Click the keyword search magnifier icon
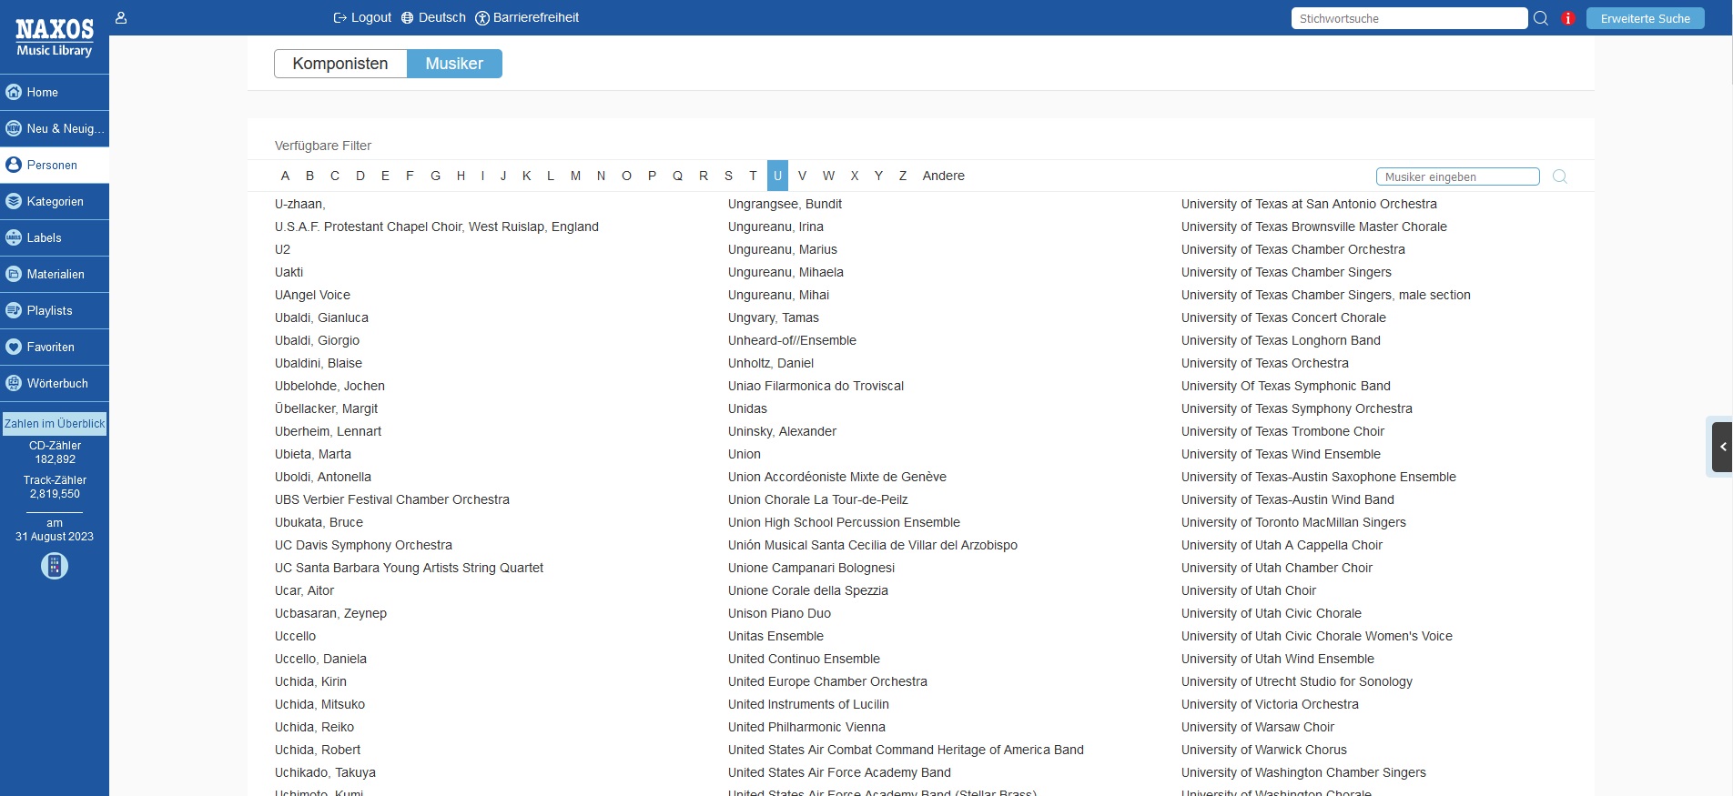 click(1541, 18)
